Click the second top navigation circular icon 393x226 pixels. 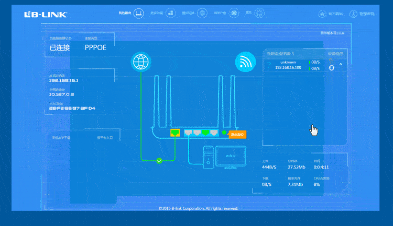click(170, 13)
